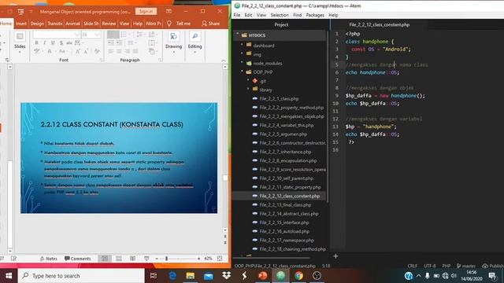This screenshot has width=504, height=283.
Task: Click the Tell me lightbulb icon
Action: point(169,24)
